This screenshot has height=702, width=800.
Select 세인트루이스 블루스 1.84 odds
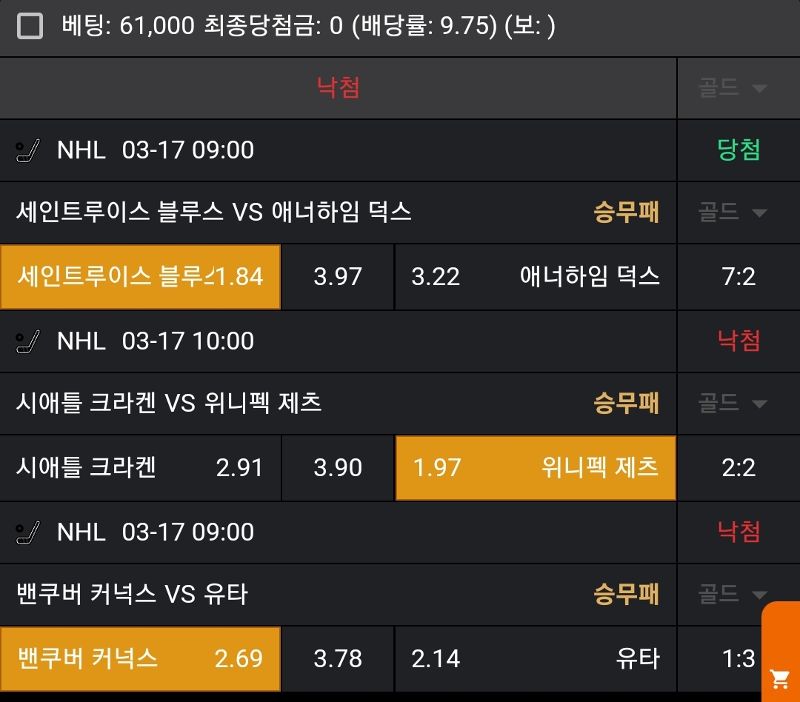coord(140,277)
